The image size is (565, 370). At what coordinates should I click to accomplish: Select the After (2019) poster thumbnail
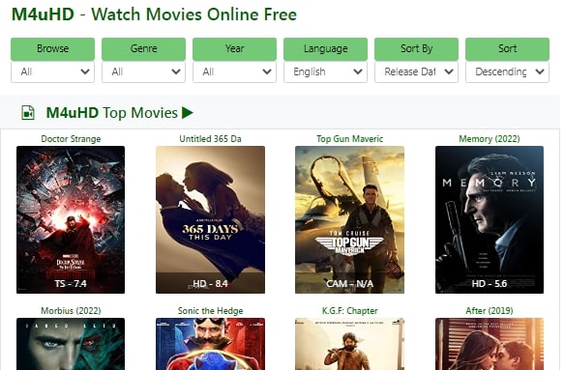490,344
